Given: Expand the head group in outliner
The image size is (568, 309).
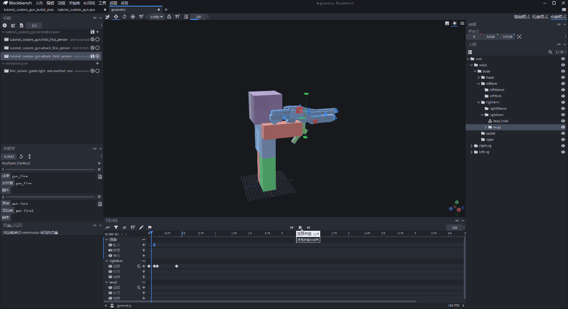Looking at the screenshot, I should 478,77.
